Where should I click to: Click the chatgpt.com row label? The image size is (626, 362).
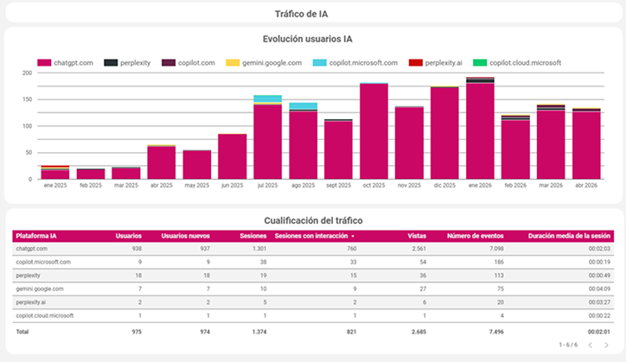pos(31,249)
